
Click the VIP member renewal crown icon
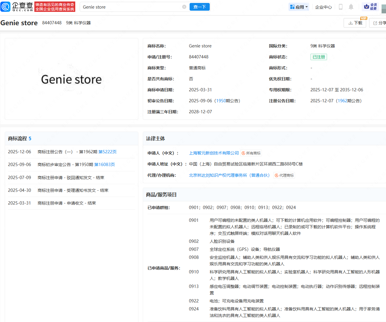(367, 7)
